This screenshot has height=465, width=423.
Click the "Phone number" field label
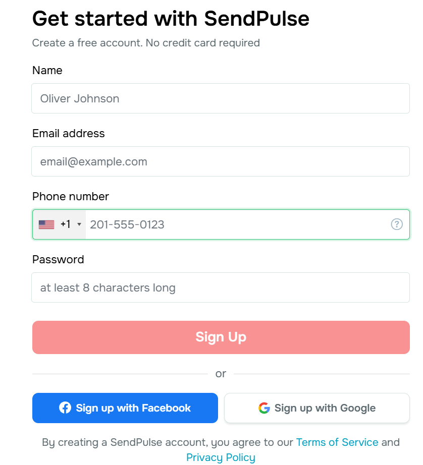point(71,197)
